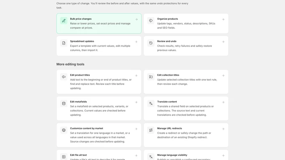The height and width of the screenshot is (160, 285).
Task: Click 'Export a template with current values' text
Action: click(x=100, y=48)
